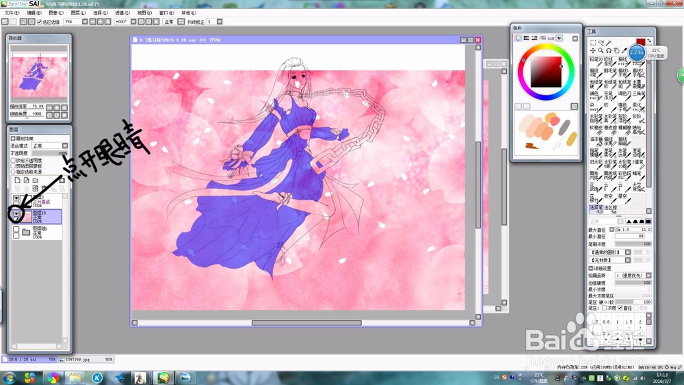Image resolution: width=684 pixels, height=385 pixels.
Task: Select the eyedropper color picker tool
Action: click(x=624, y=50)
